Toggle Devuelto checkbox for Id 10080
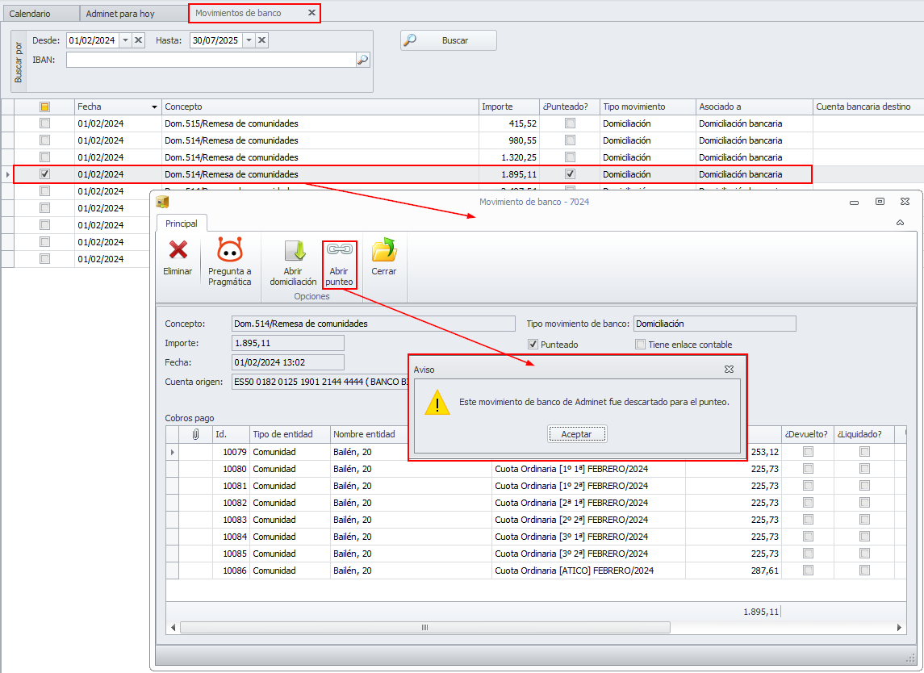924x673 pixels. (x=808, y=469)
